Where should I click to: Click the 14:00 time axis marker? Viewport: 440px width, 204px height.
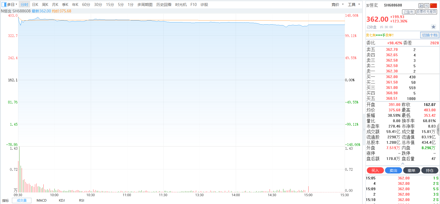point(236,195)
